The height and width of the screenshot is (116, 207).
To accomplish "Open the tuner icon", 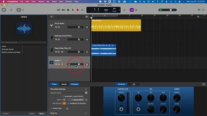I will tap(124, 10).
